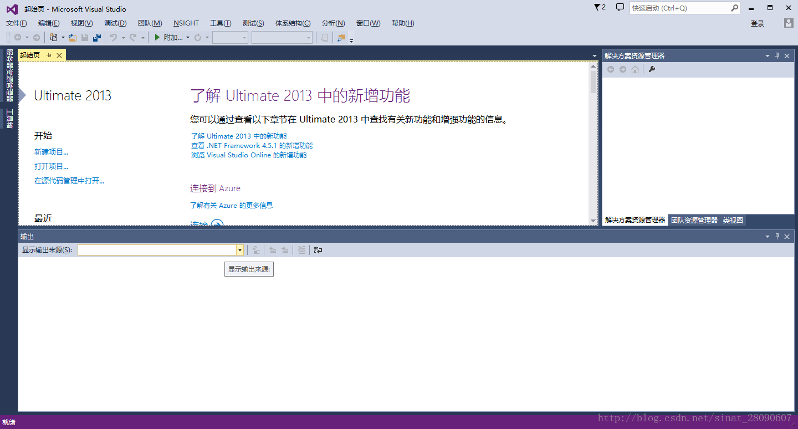Click 查看 .NET Framework 4.5.1 的新增功能 link
The width and height of the screenshot is (798, 429).
click(252, 145)
